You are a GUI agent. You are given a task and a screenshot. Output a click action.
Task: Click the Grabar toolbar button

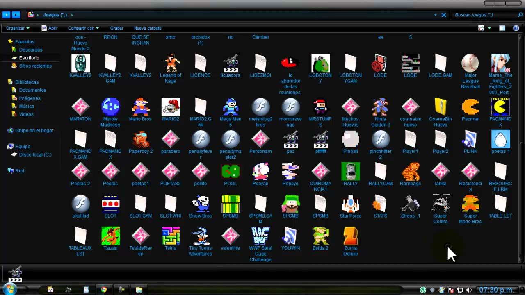tap(117, 28)
